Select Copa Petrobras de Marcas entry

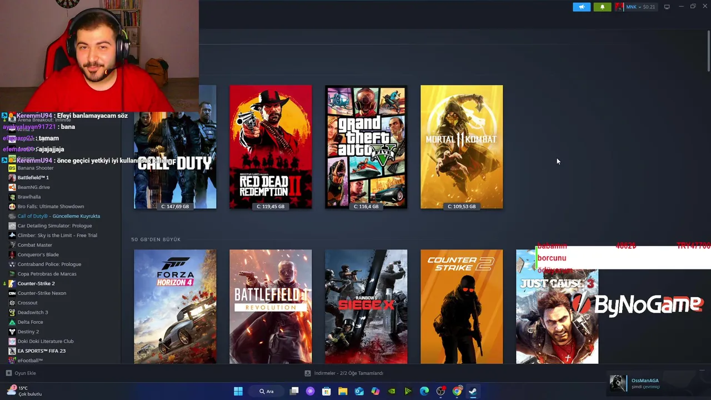point(47,274)
